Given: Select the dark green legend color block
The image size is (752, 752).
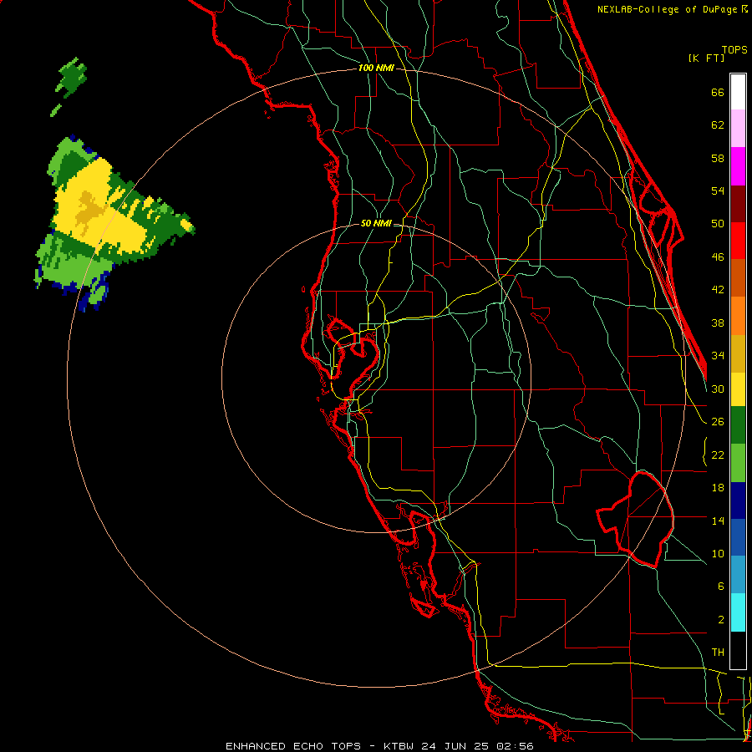Looking at the screenshot, I should click(738, 425).
